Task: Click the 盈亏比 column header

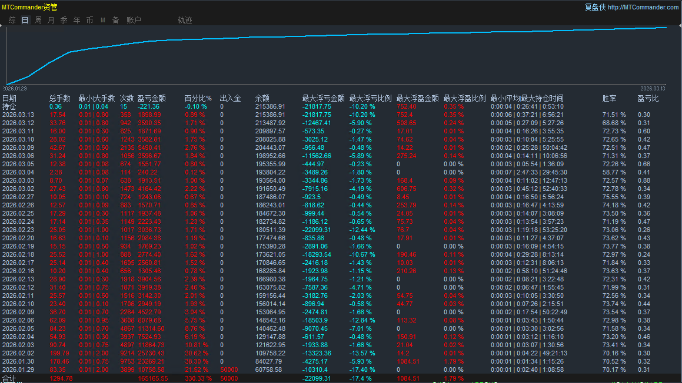Action: (648, 98)
